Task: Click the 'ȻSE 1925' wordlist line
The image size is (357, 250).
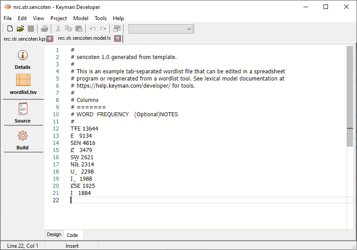Action: click(x=83, y=186)
